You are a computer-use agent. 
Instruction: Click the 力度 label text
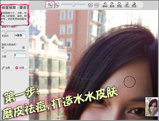pos(4,56)
